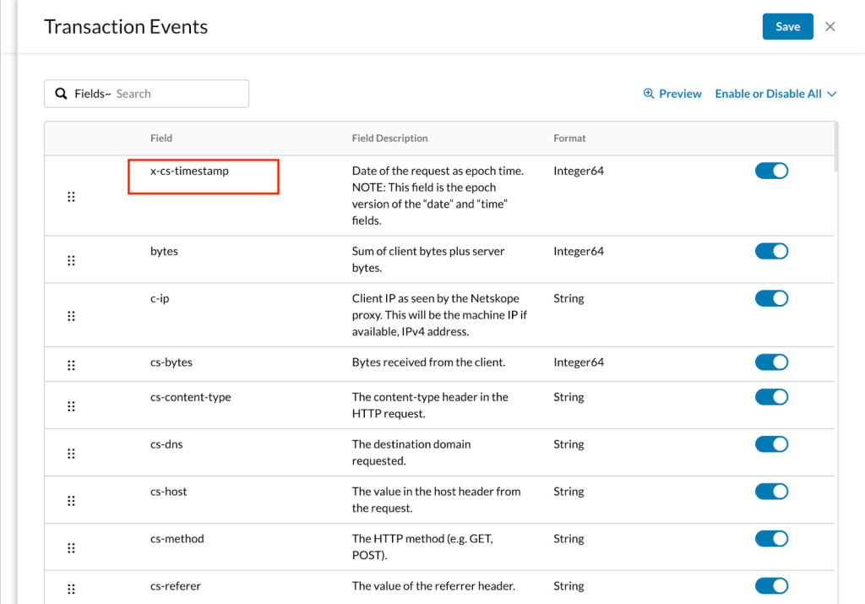This screenshot has width=865, height=604.
Task: Turn off the cs-method toggle
Action: (771, 538)
